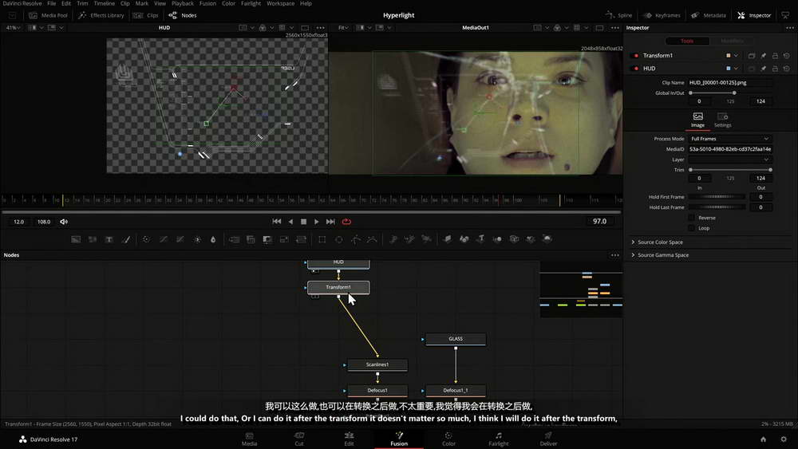
Task: Toggle the Transform1 node enable switch
Action: click(x=636, y=55)
